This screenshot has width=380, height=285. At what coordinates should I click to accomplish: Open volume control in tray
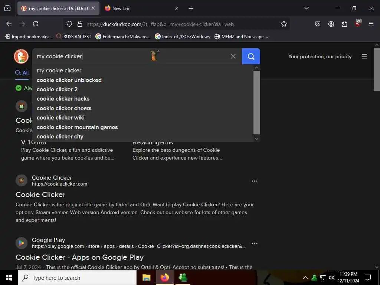point(332,278)
